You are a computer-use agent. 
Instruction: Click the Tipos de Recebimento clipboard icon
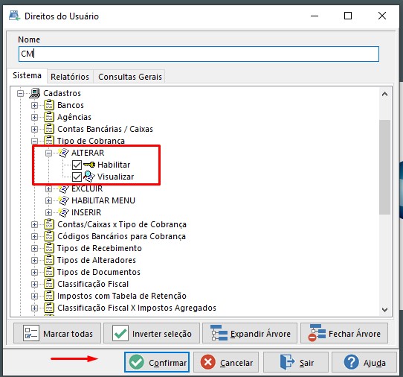[x=49, y=248]
